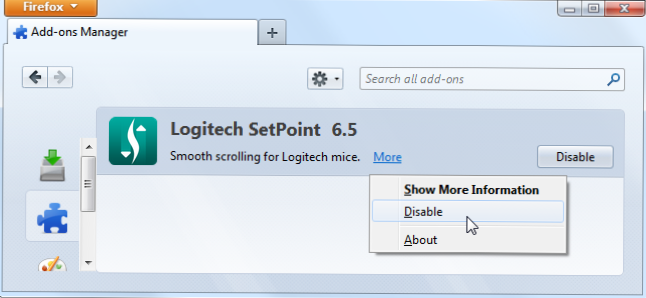The width and height of the screenshot is (646, 298).
Task: Follow the More link in plugin description
Action: click(x=387, y=157)
